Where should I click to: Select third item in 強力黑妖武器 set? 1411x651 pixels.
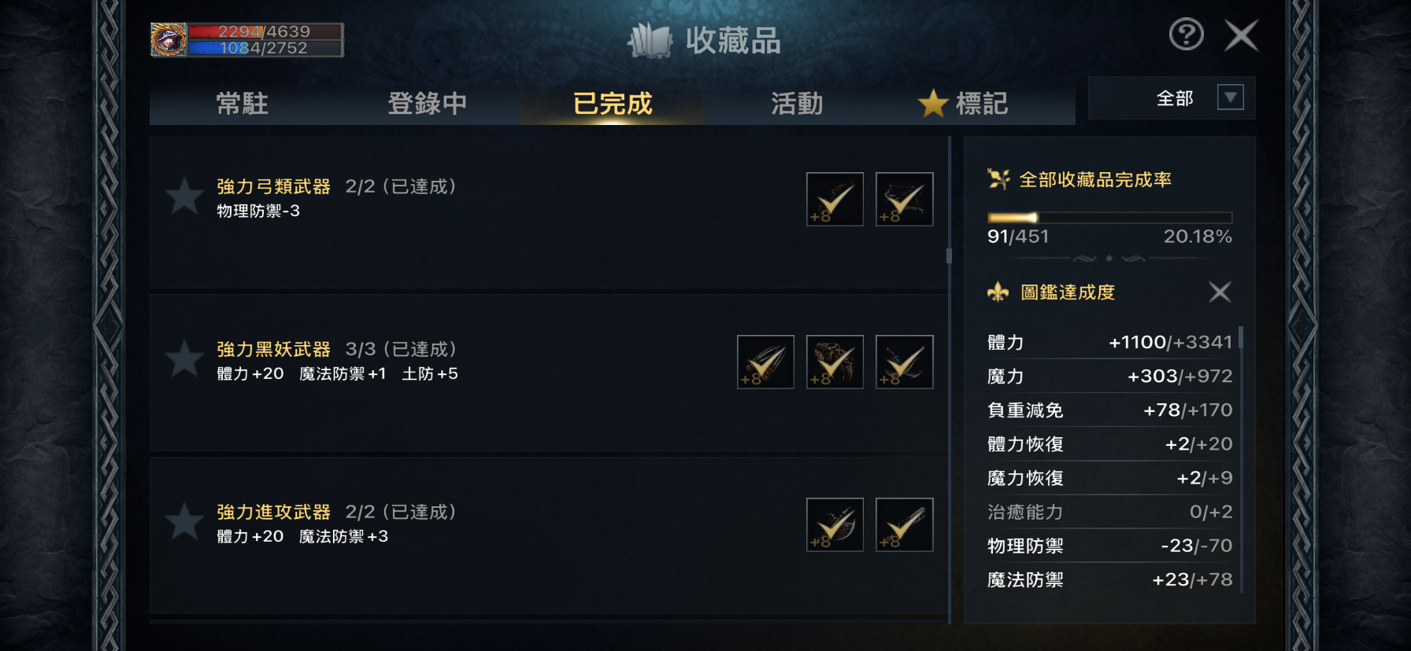(904, 362)
